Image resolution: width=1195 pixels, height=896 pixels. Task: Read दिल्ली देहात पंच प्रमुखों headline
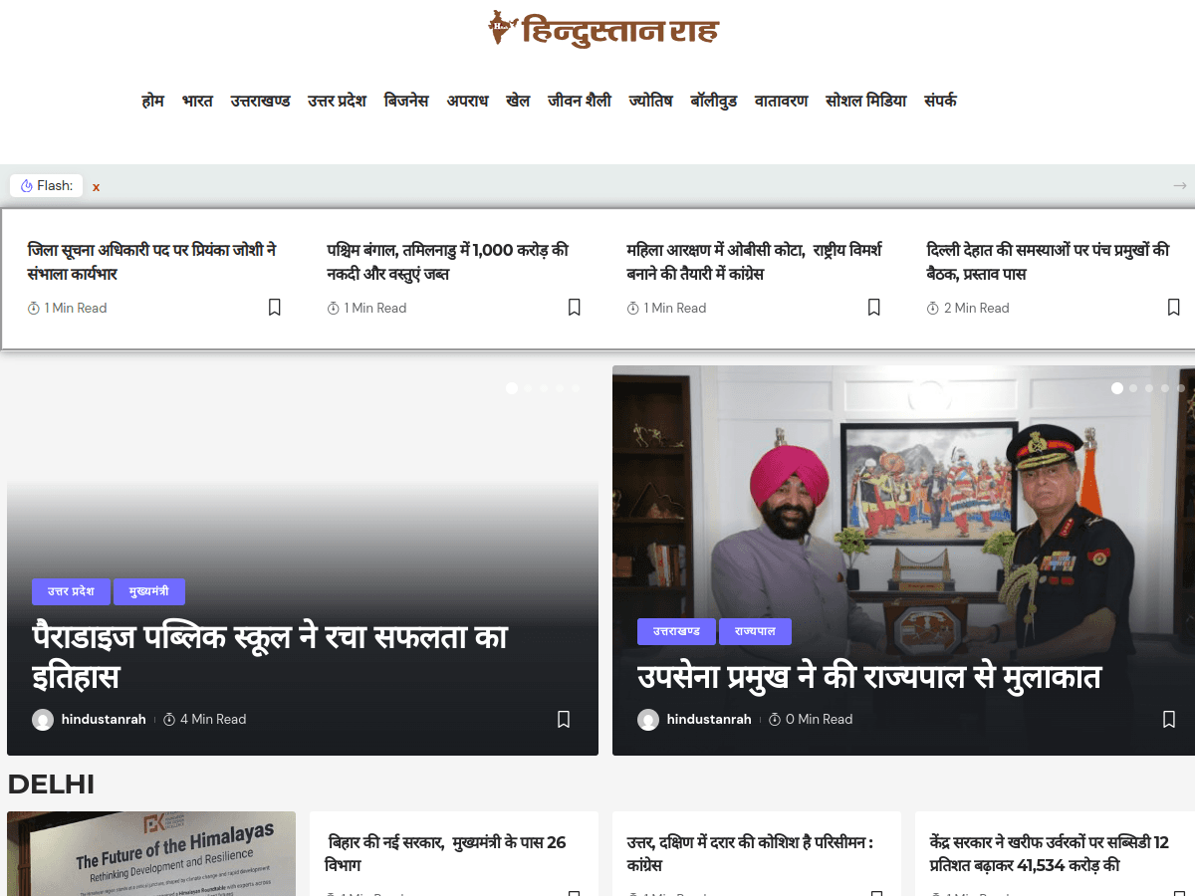click(1048, 262)
